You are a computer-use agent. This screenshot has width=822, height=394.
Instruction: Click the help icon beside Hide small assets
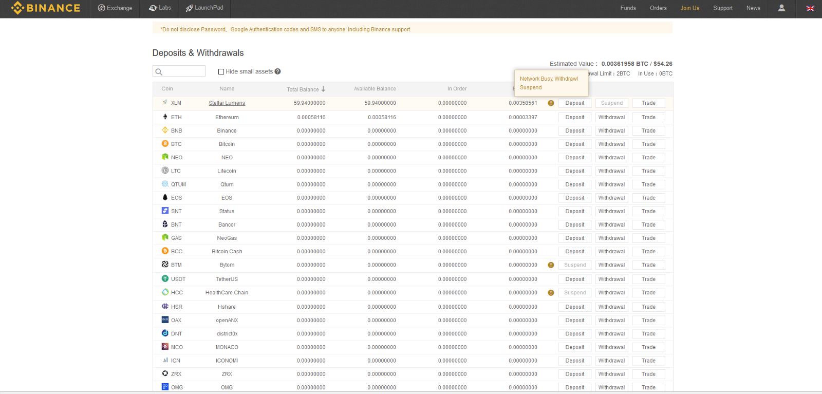277,71
